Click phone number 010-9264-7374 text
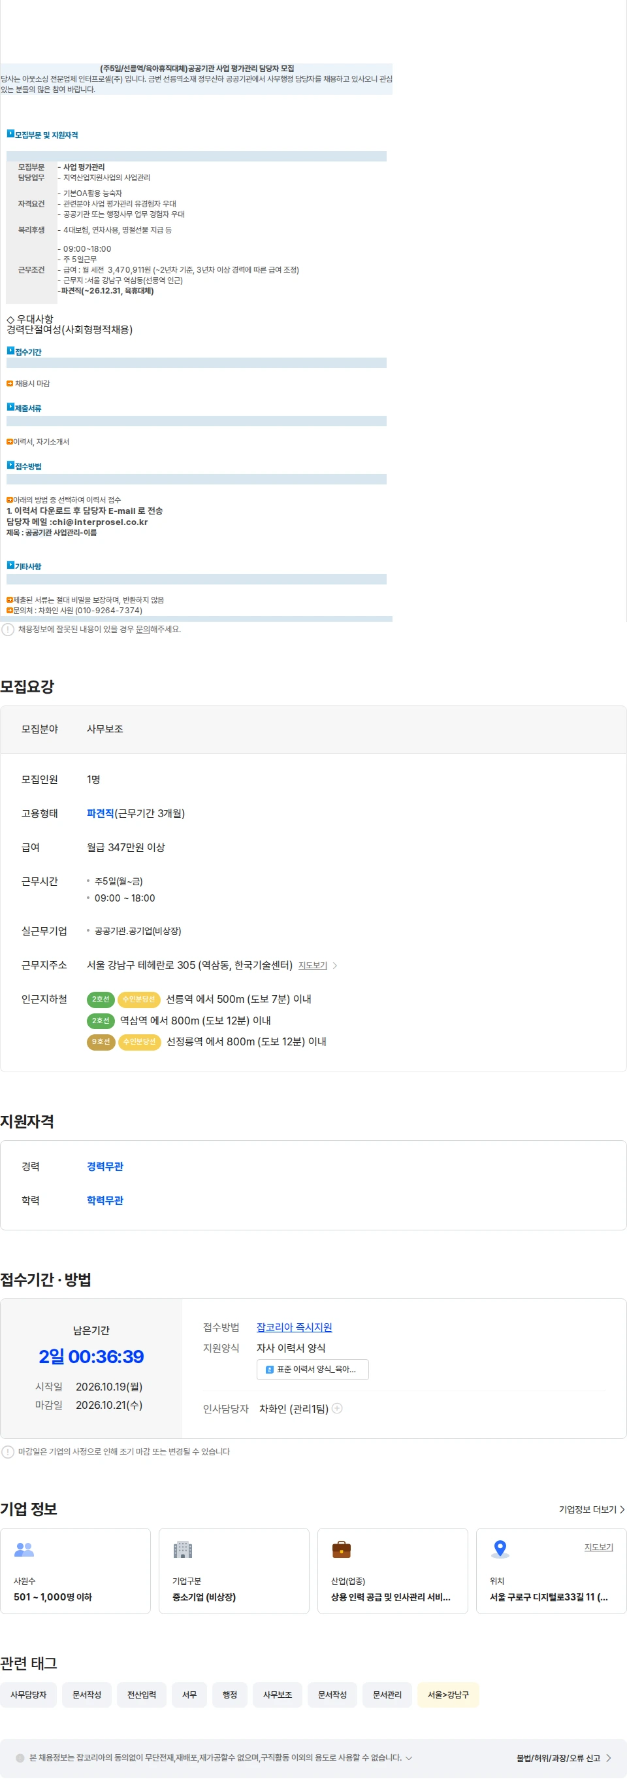Screen dimensions: 627x1792 [109, 611]
